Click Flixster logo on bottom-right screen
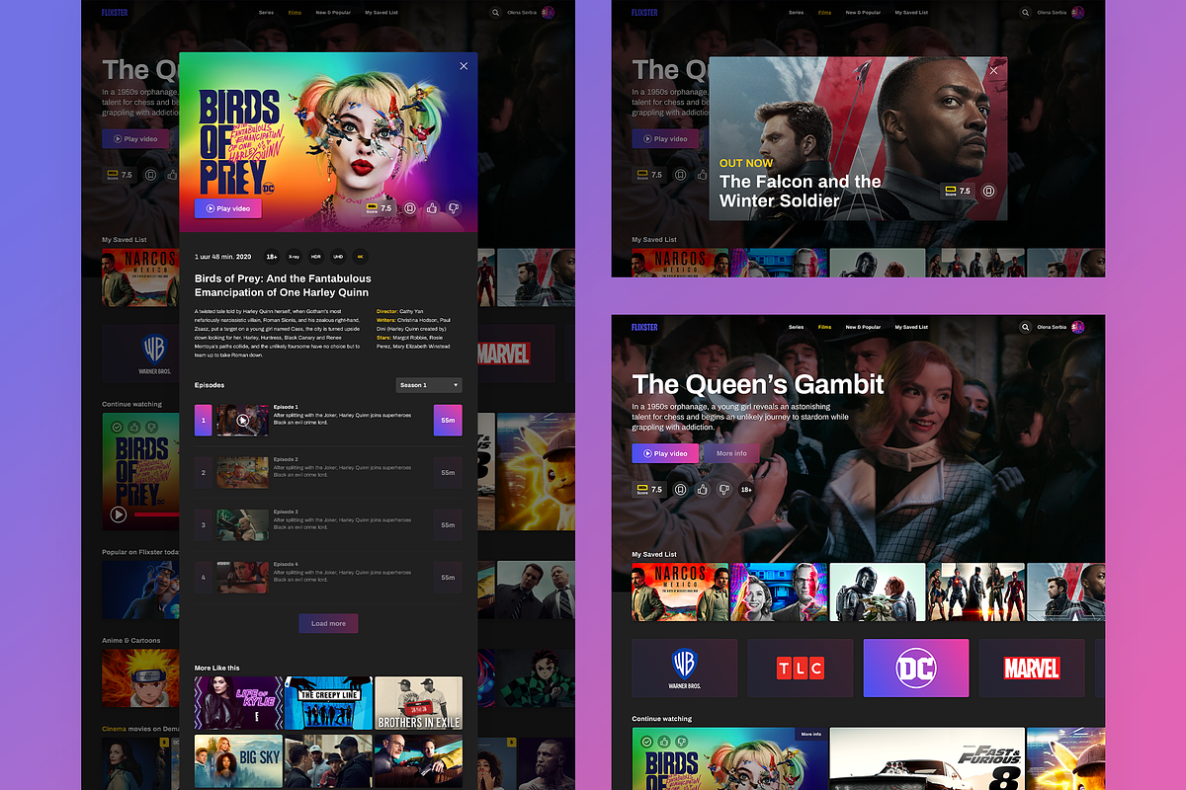1186x790 pixels. (x=644, y=327)
